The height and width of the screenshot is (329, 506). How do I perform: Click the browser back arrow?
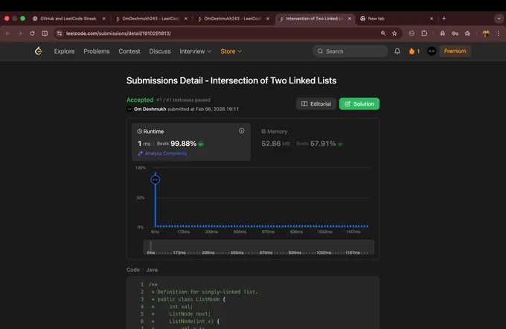tap(7, 33)
